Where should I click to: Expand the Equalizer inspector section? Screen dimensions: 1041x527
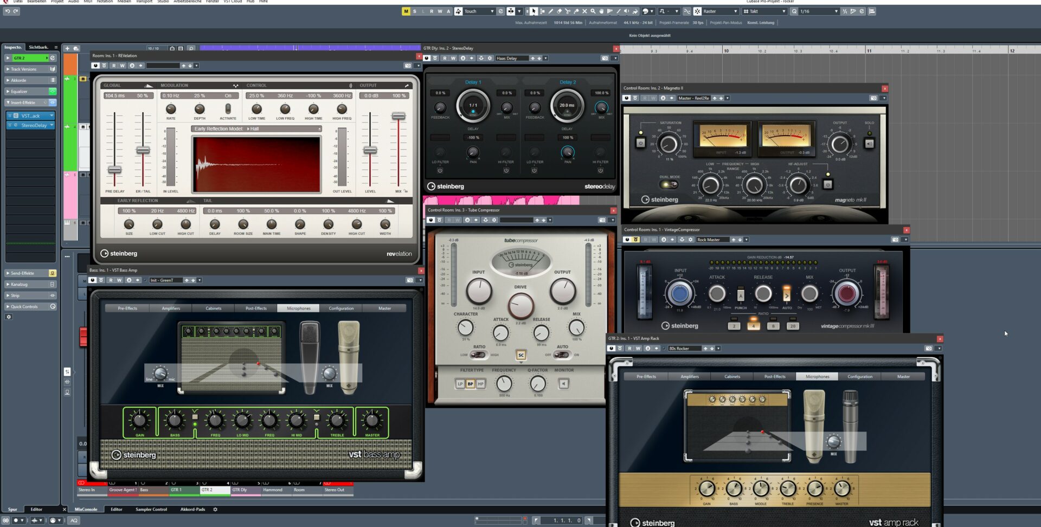(x=20, y=92)
